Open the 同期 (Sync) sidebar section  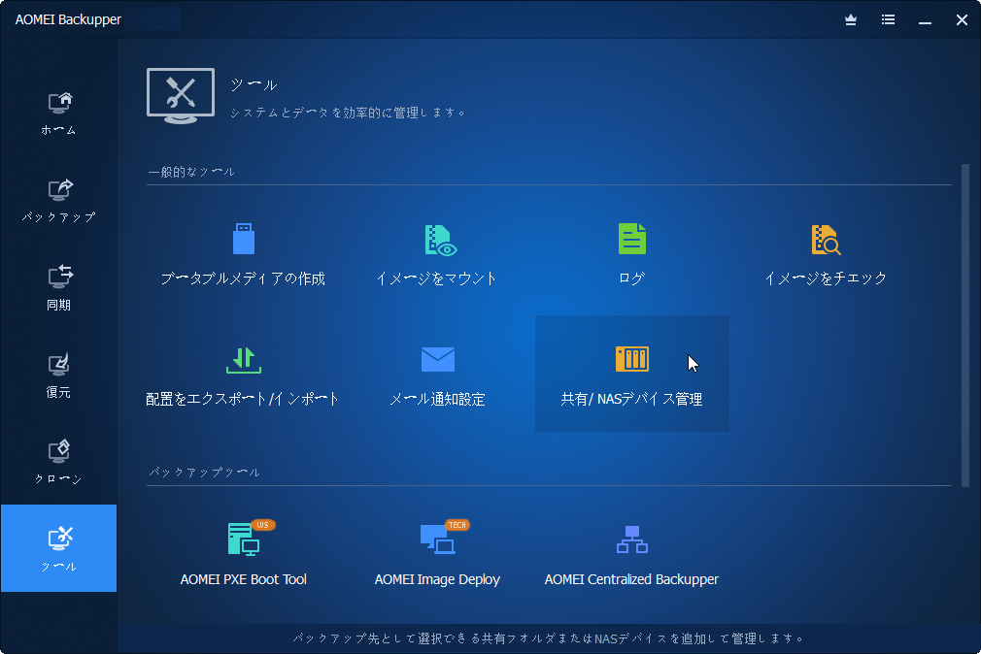coord(59,288)
